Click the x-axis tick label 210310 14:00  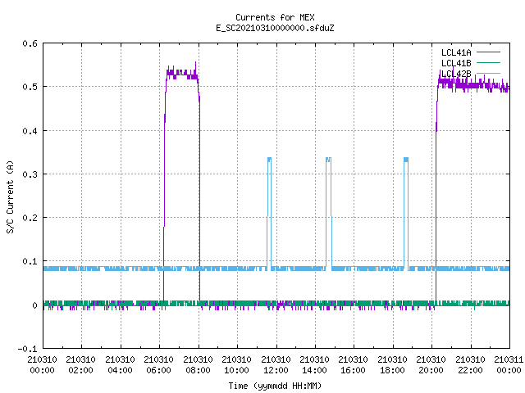point(314,365)
